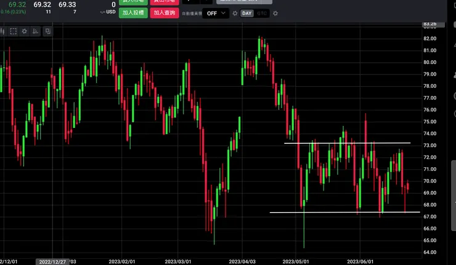This screenshot has width=456, height=265.
Task: Click the white bid price 69.32
Action: [x=42, y=5]
